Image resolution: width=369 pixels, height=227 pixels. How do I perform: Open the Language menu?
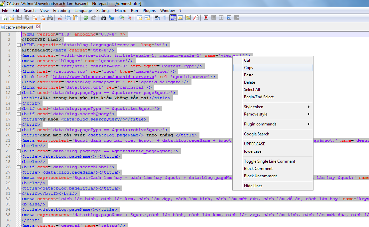click(83, 11)
